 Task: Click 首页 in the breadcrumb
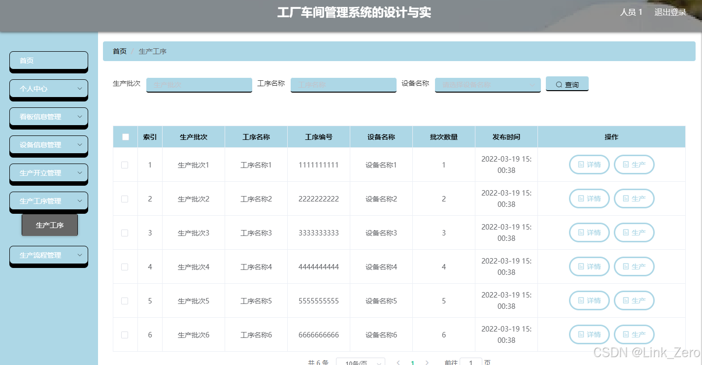click(x=119, y=51)
